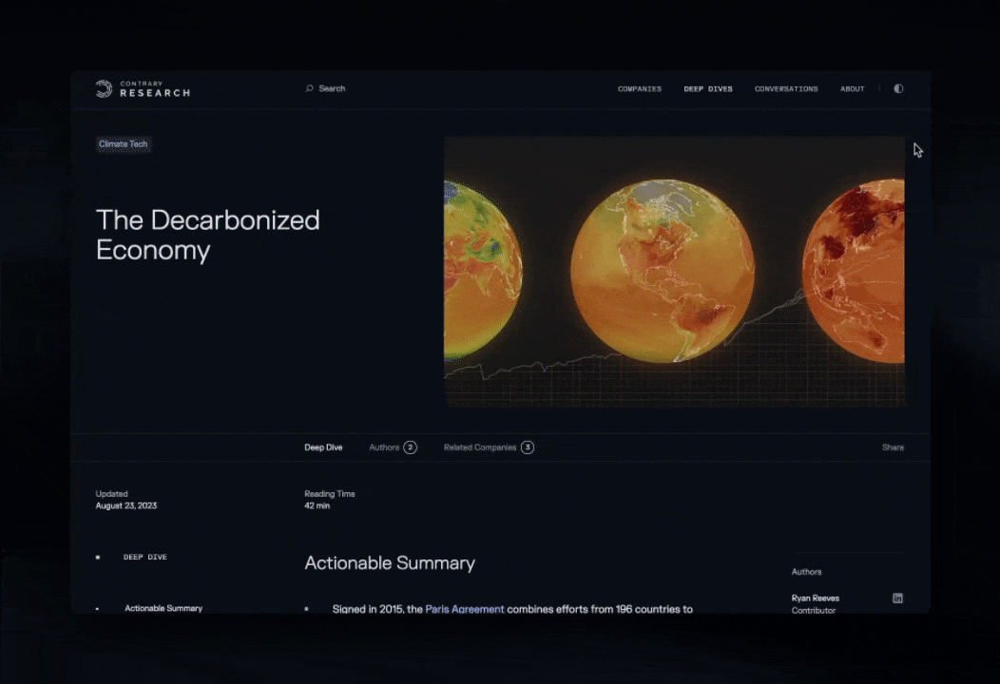
Task: Open the Companies menu item
Action: point(639,89)
